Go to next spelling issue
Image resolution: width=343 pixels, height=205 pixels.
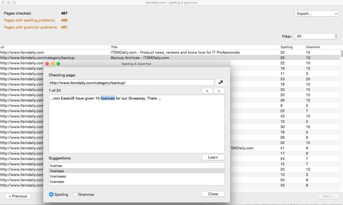click(x=219, y=91)
